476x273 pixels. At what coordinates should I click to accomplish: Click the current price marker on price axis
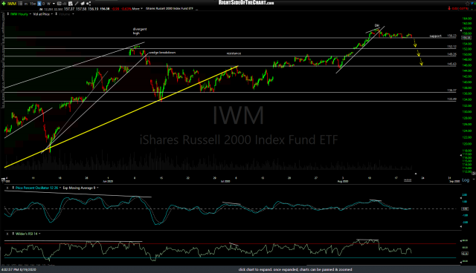(x=466, y=38)
